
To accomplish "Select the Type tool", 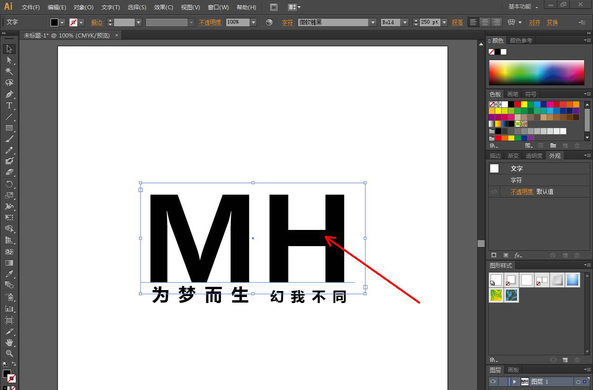I will [x=9, y=105].
